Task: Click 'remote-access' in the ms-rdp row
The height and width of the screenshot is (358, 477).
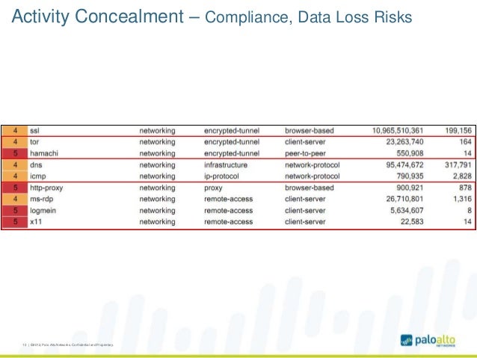Action: point(229,199)
